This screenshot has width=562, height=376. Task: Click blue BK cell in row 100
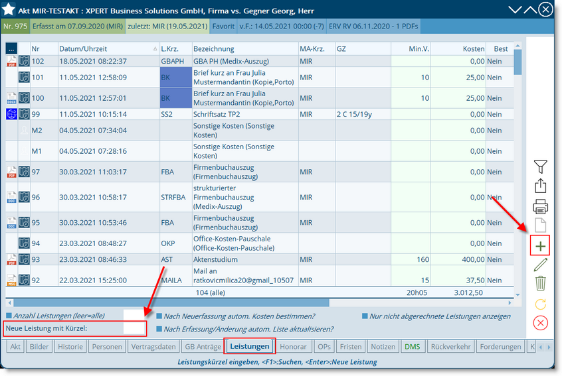pyautogui.click(x=176, y=98)
